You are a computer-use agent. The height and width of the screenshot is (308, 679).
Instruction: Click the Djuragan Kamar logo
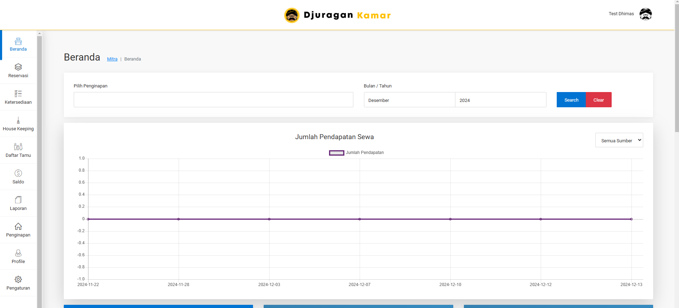coord(337,15)
